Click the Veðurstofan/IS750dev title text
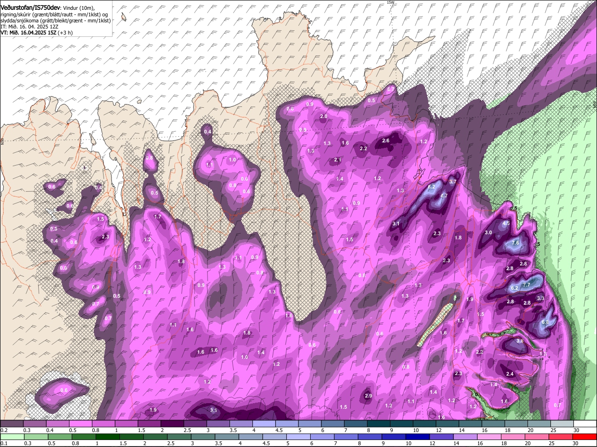Viewport: 597px width, 447px height. click(30, 7)
